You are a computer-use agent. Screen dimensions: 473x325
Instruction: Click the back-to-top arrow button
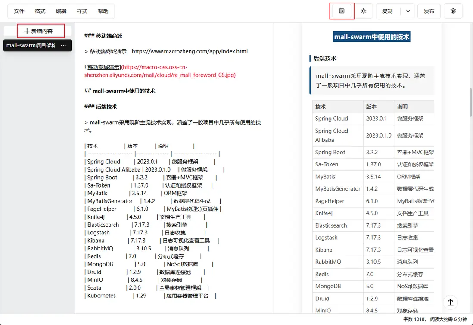pyautogui.click(x=450, y=302)
